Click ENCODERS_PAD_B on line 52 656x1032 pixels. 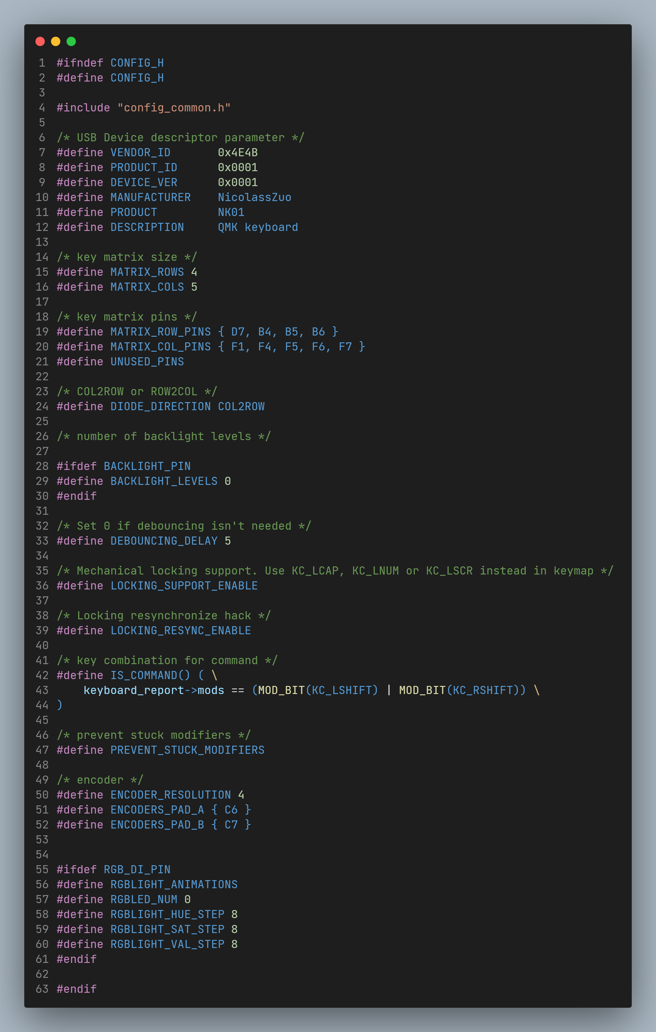coord(157,825)
